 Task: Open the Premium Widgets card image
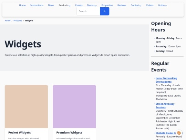[74, 106]
